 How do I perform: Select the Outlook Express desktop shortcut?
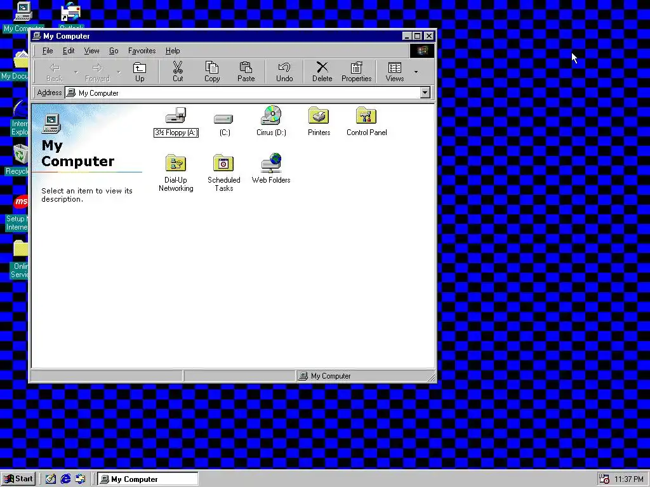pyautogui.click(x=70, y=13)
